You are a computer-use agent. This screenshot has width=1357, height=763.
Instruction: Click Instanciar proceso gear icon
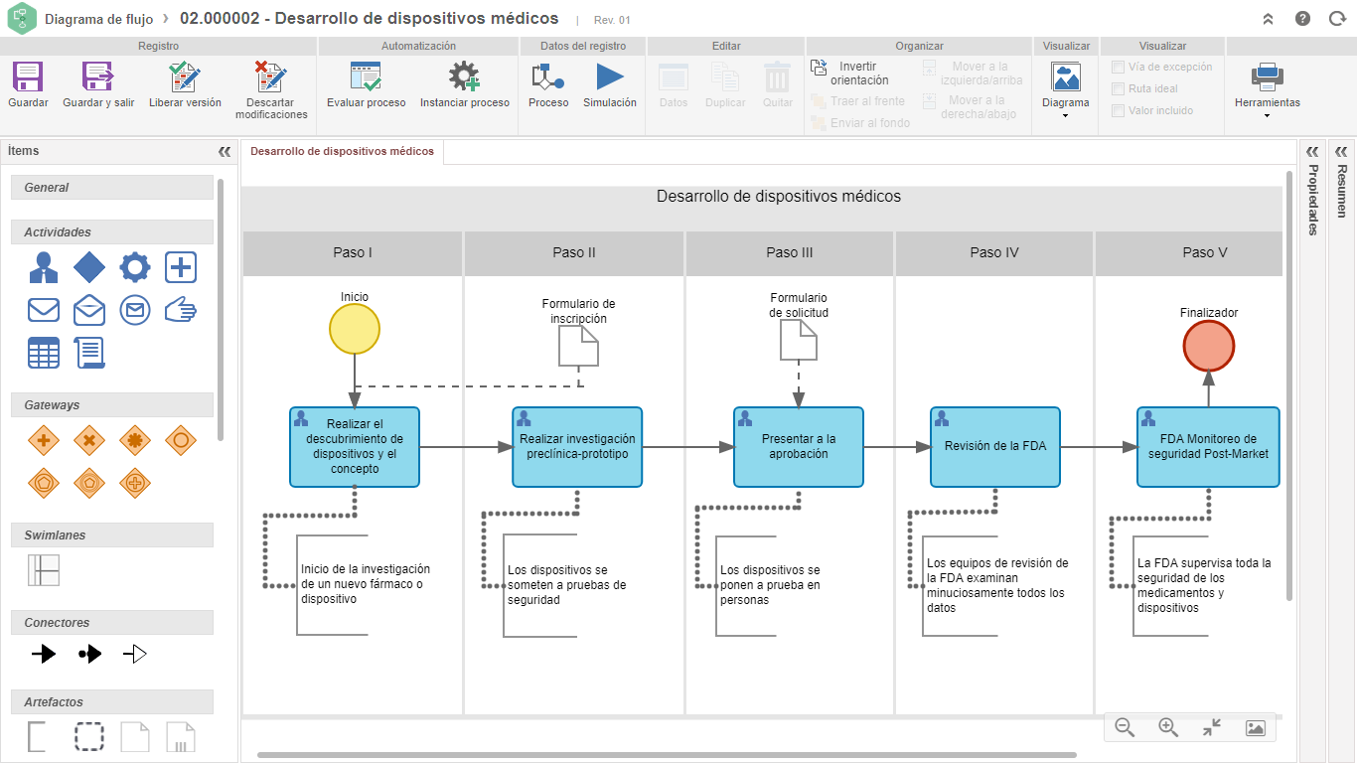click(x=464, y=76)
